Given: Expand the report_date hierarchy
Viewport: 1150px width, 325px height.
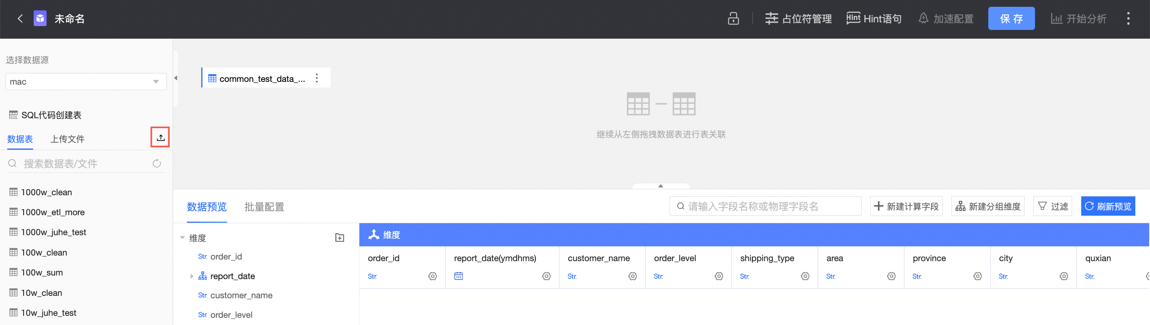Looking at the screenshot, I should 192,276.
